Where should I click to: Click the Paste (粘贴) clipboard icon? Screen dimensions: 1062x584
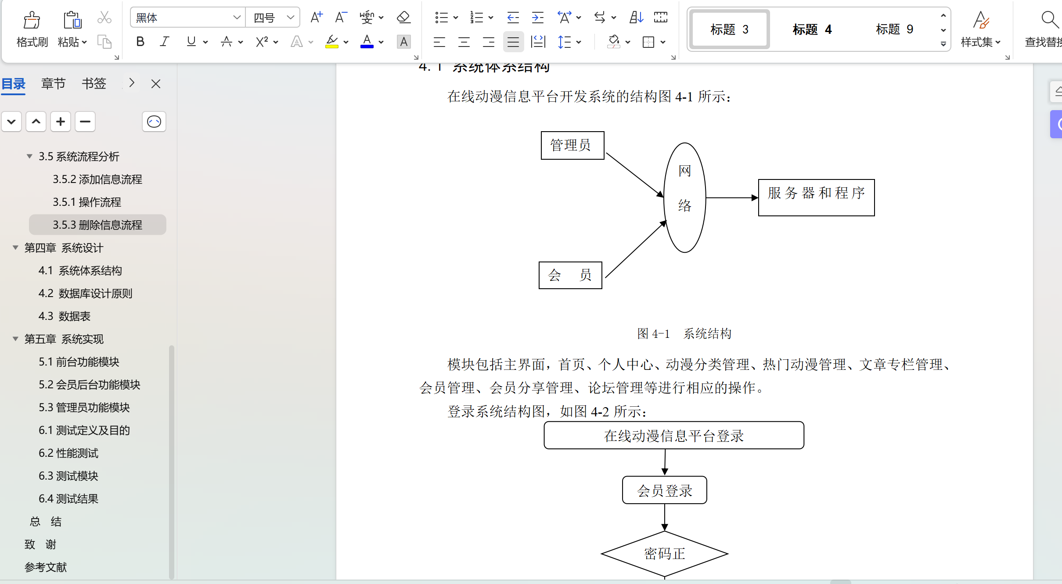coord(72,20)
